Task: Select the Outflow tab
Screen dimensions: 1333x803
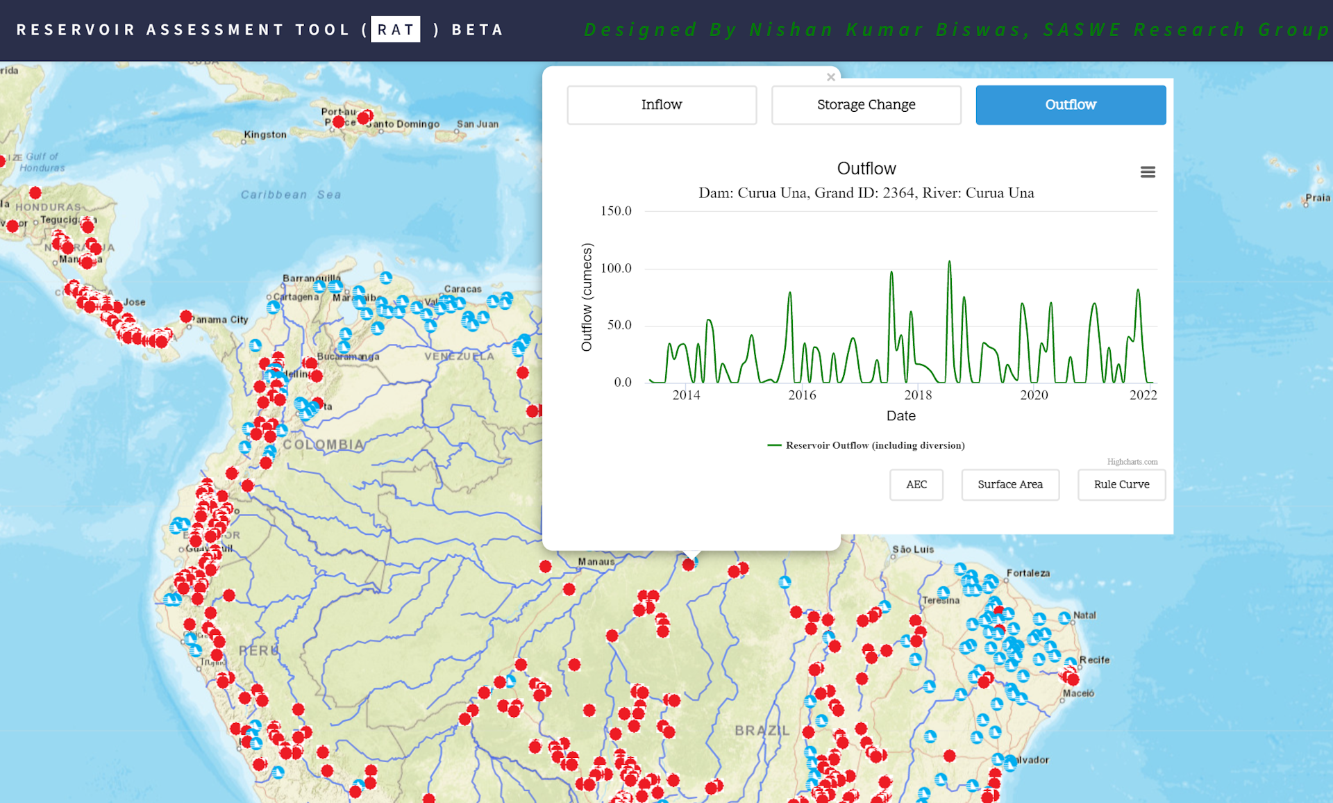Action: 1070,105
